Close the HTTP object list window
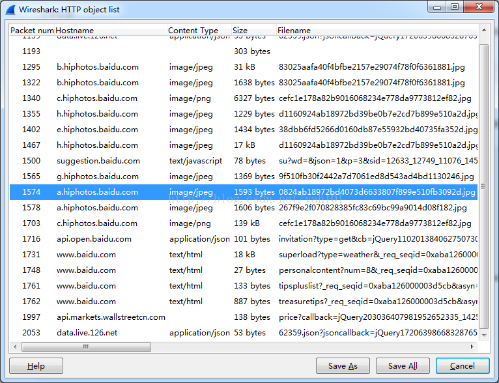The height and width of the screenshot is (383, 499). [x=479, y=7]
